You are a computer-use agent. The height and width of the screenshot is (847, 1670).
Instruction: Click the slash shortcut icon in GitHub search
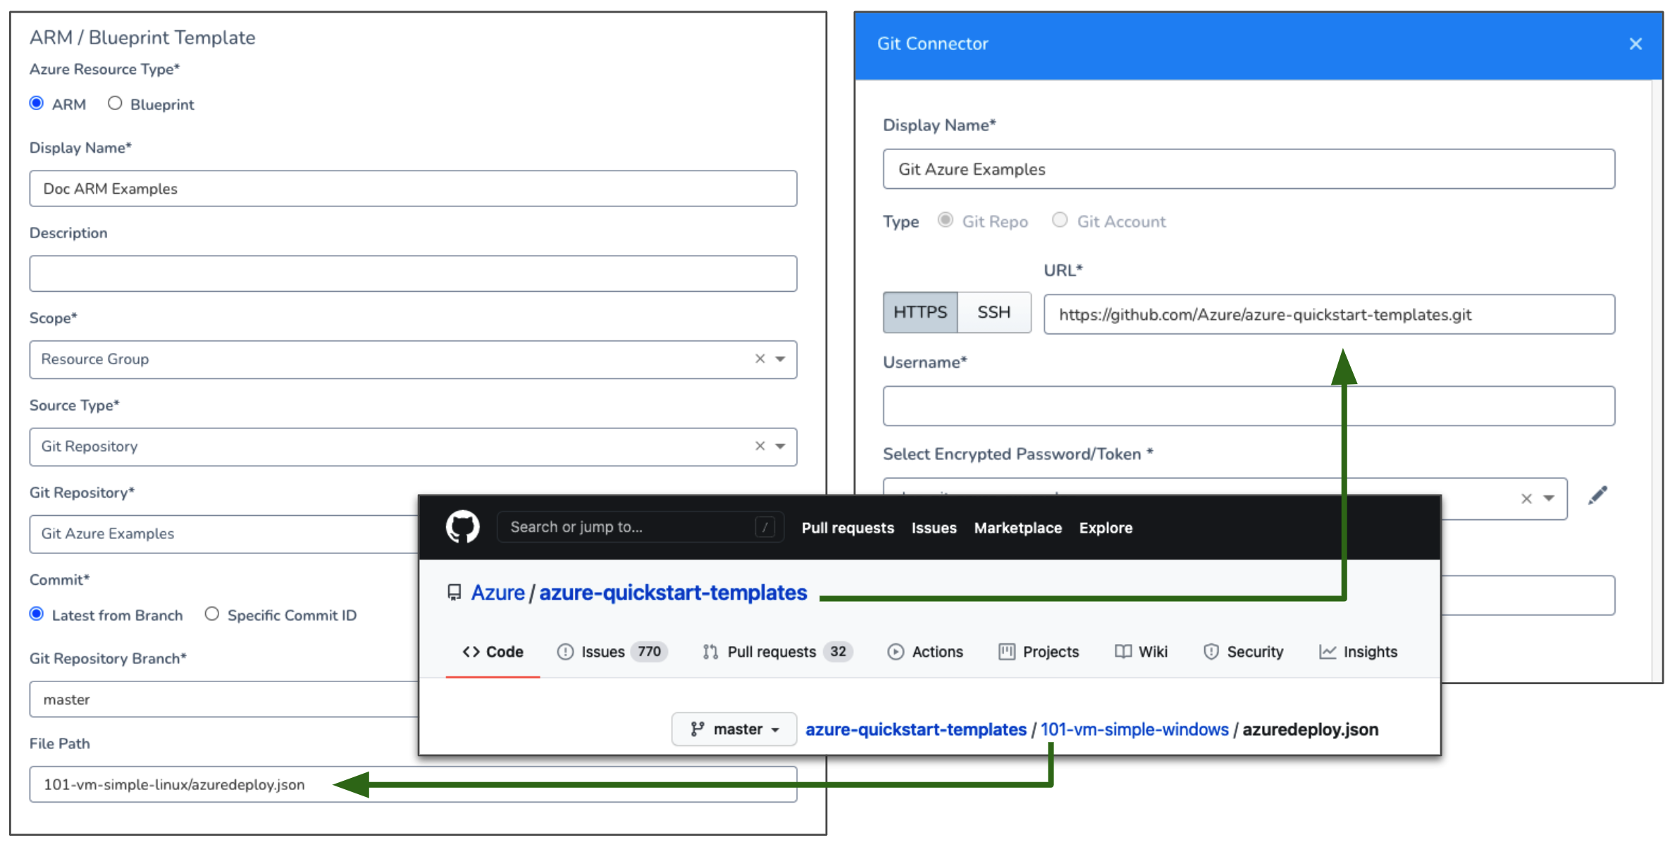(x=765, y=527)
